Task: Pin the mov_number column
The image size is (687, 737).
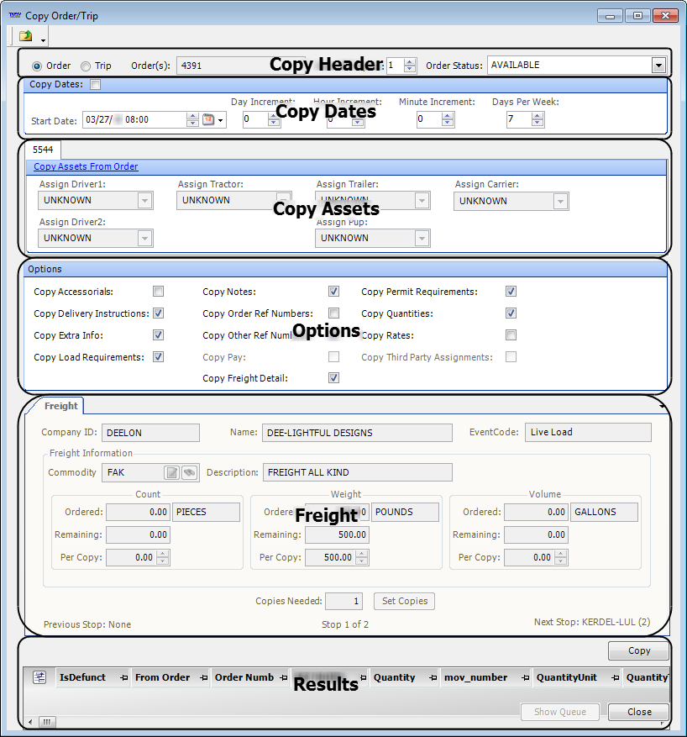Action: (x=526, y=678)
